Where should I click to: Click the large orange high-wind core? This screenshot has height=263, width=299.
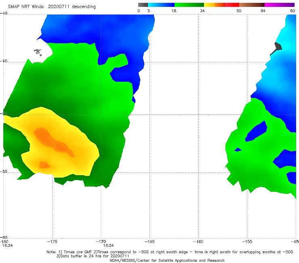(x=53, y=142)
